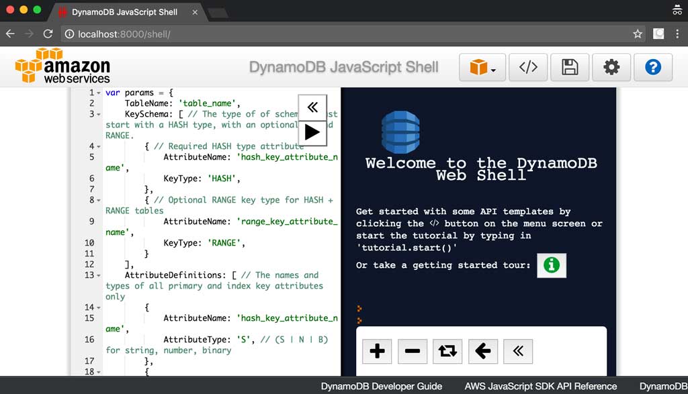
Task: Click the 'RANGE' KeyType value in line 10
Action: [x=224, y=243]
